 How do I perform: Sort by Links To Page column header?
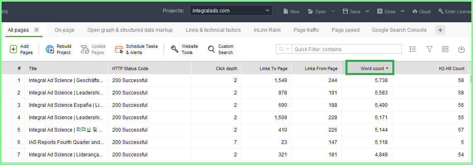pos(266,68)
